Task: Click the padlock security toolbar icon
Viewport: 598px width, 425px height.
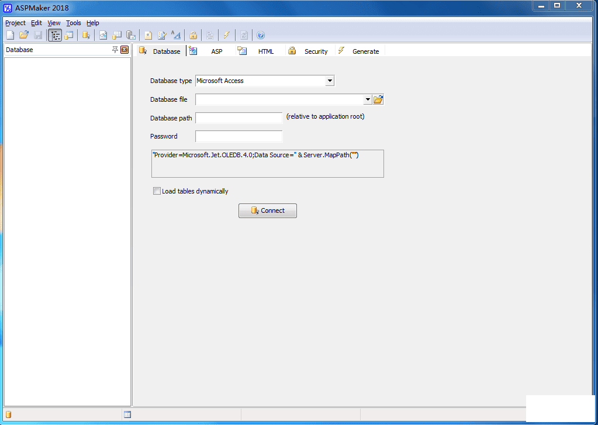Action: point(193,36)
